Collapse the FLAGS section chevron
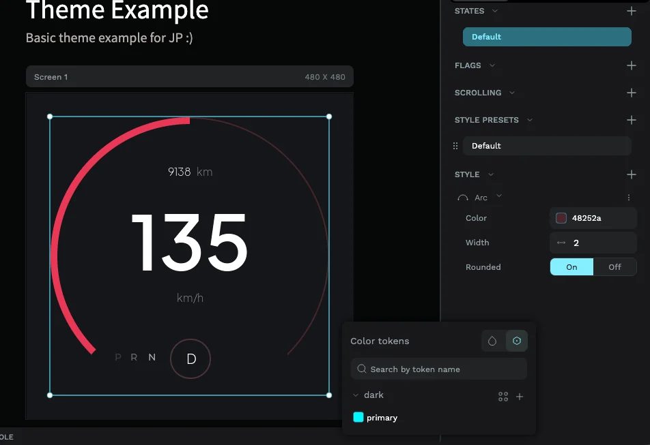The image size is (650, 445). [492, 65]
